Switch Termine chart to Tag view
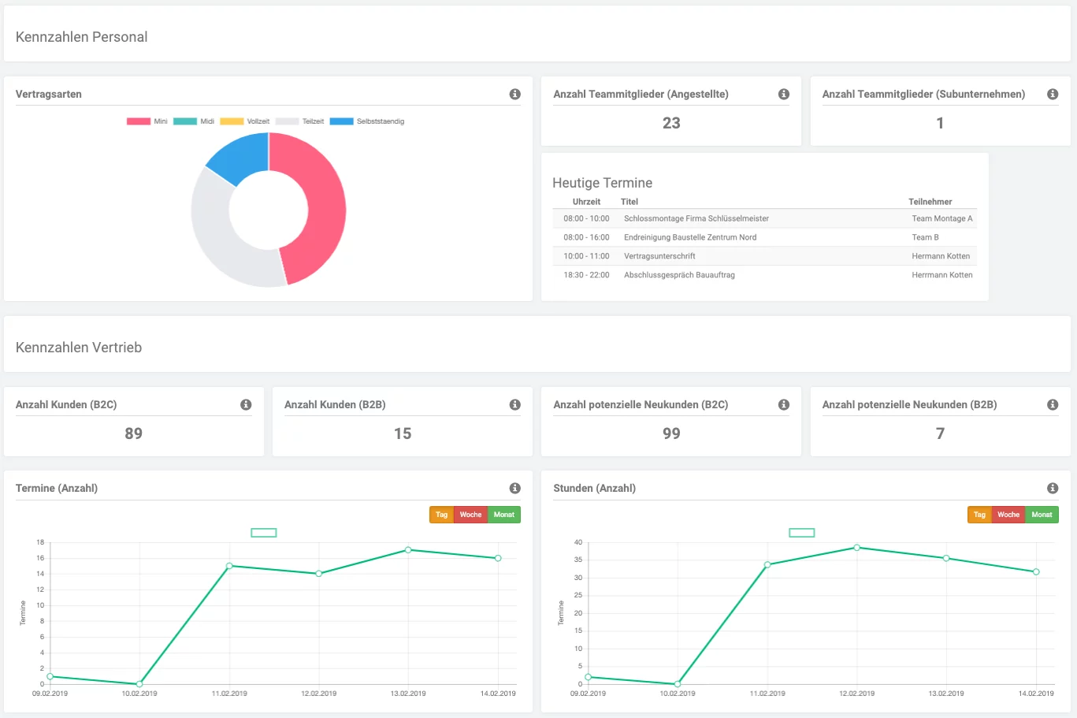Screen dimensions: 1077x718 [x=441, y=515]
